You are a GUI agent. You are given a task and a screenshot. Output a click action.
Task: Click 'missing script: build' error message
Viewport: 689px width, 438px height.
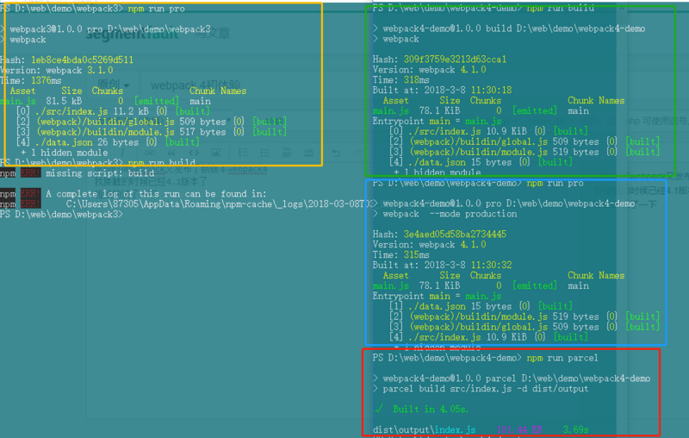(100, 173)
